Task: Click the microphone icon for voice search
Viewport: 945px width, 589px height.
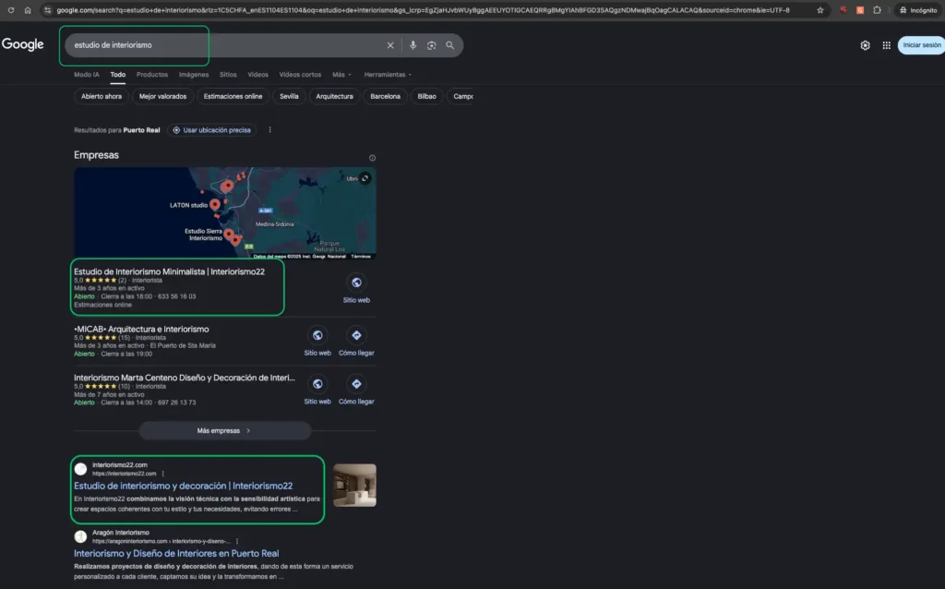Action: pyautogui.click(x=413, y=44)
